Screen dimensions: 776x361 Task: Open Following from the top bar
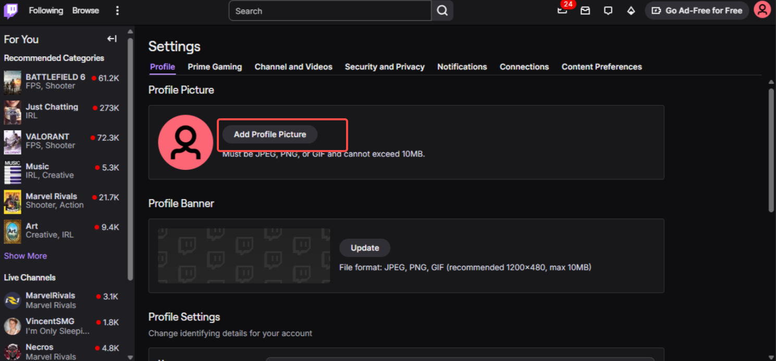pyautogui.click(x=46, y=10)
